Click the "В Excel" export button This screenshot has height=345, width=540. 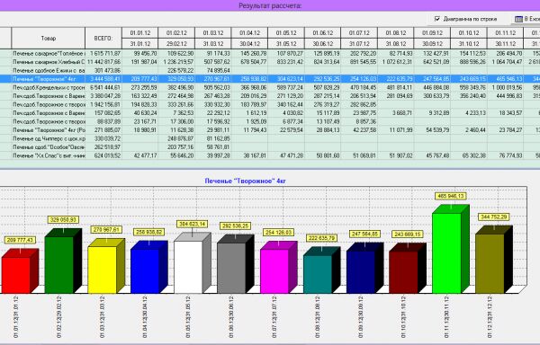[526, 19]
